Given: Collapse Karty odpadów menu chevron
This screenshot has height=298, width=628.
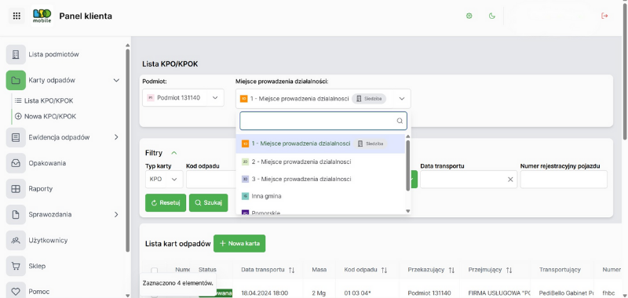Looking at the screenshot, I should (x=116, y=80).
